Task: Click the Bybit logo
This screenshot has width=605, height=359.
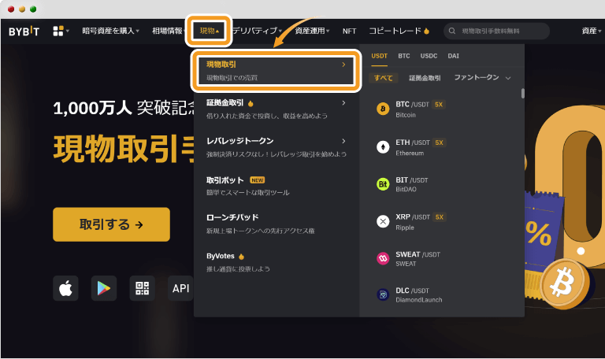Action: point(24,31)
